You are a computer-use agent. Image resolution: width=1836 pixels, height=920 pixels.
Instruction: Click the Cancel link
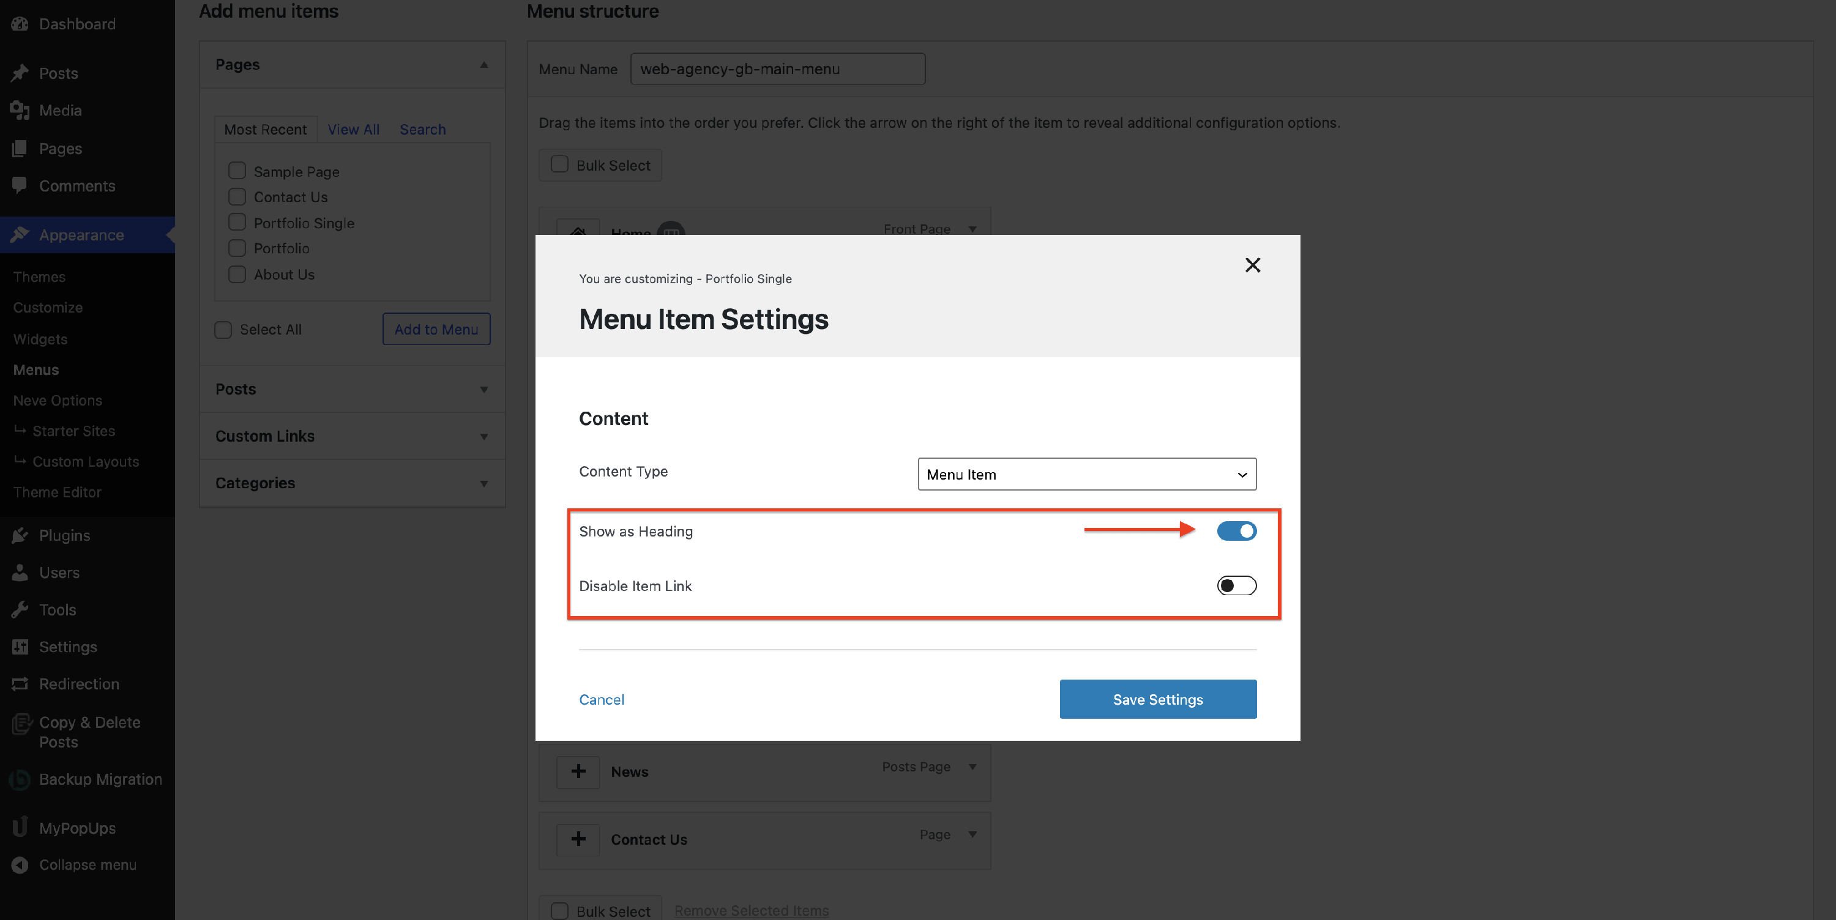(x=602, y=700)
